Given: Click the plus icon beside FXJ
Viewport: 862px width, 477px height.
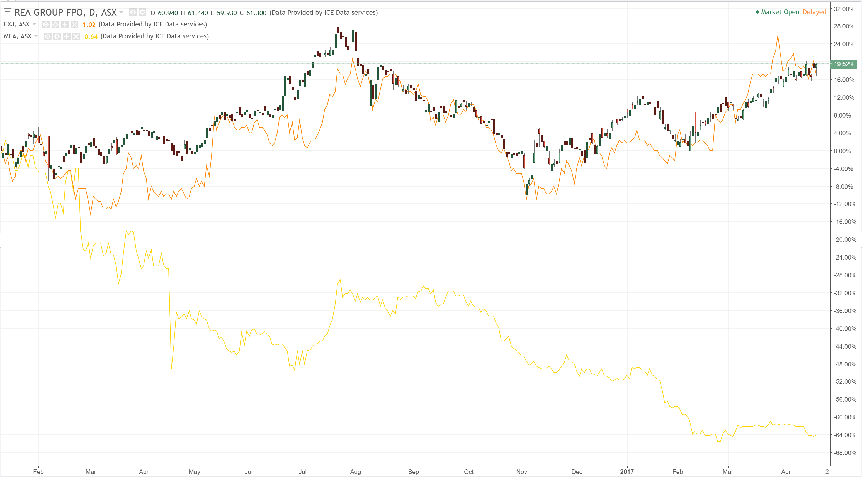Looking at the screenshot, I should click(65, 25).
